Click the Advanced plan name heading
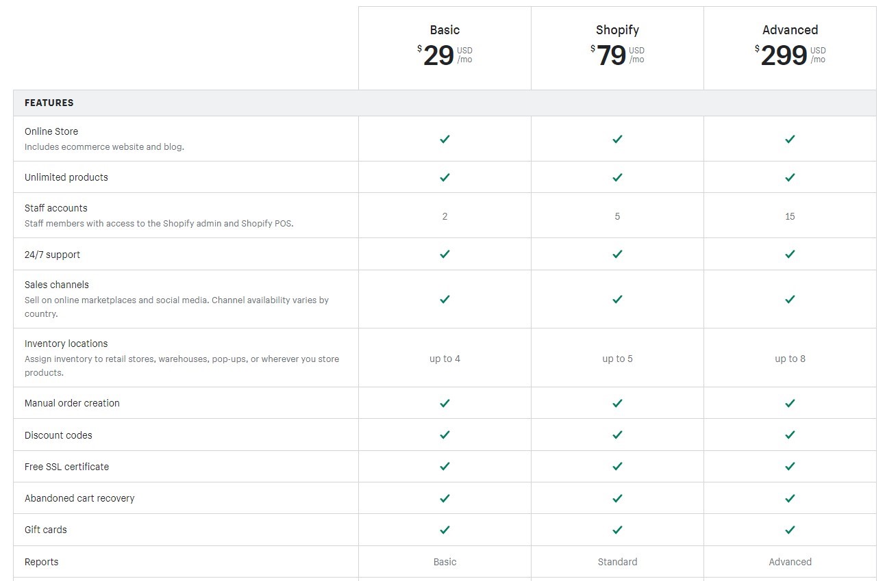Viewport: 885px width, 581px height. 790,30
